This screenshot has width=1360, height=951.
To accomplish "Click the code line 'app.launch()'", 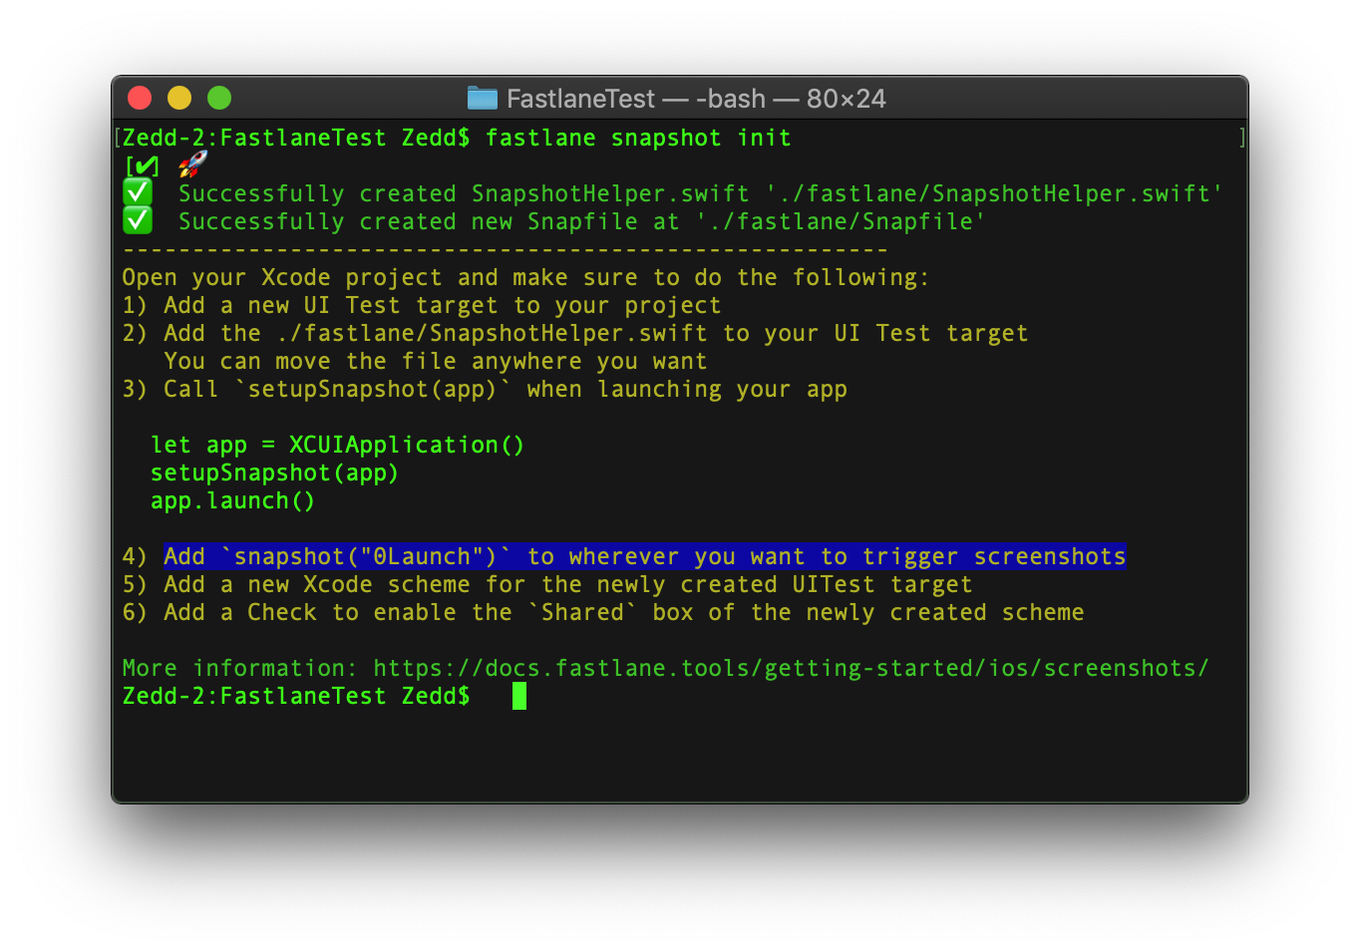I will tap(233, 500).
